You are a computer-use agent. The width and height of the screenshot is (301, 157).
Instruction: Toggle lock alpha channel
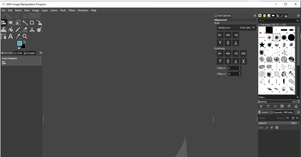click(277, 127)
